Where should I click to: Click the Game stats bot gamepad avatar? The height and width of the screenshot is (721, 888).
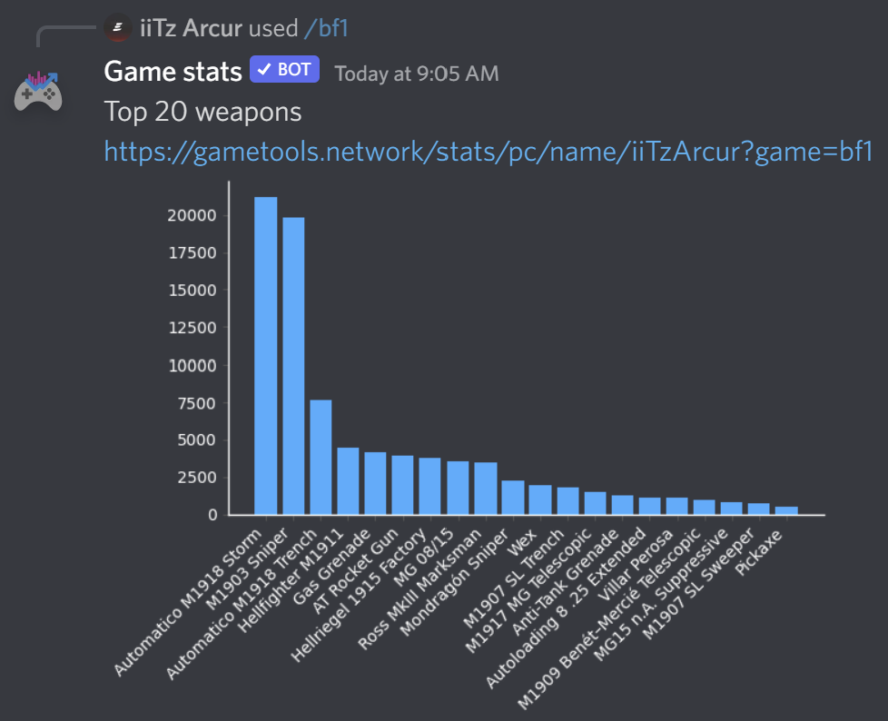[x=38, y=91]
